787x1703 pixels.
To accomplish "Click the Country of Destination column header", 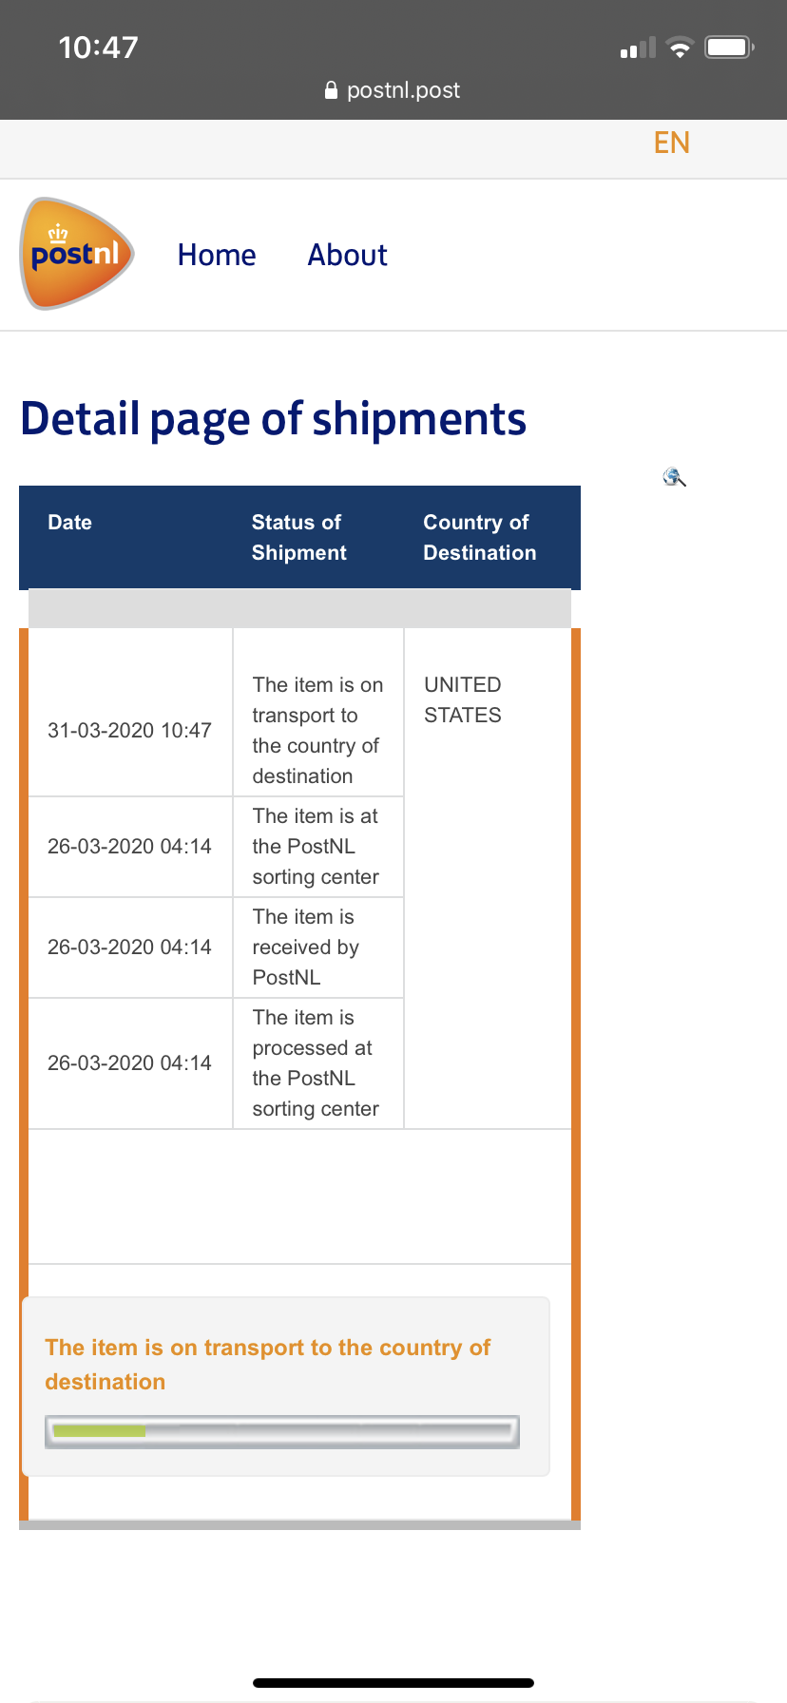I will [480, 537].
